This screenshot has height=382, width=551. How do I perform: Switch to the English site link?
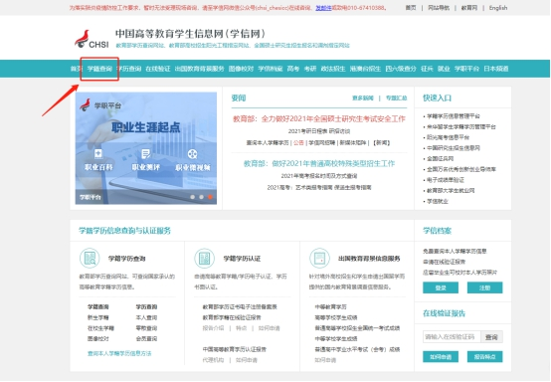[498, 8]
